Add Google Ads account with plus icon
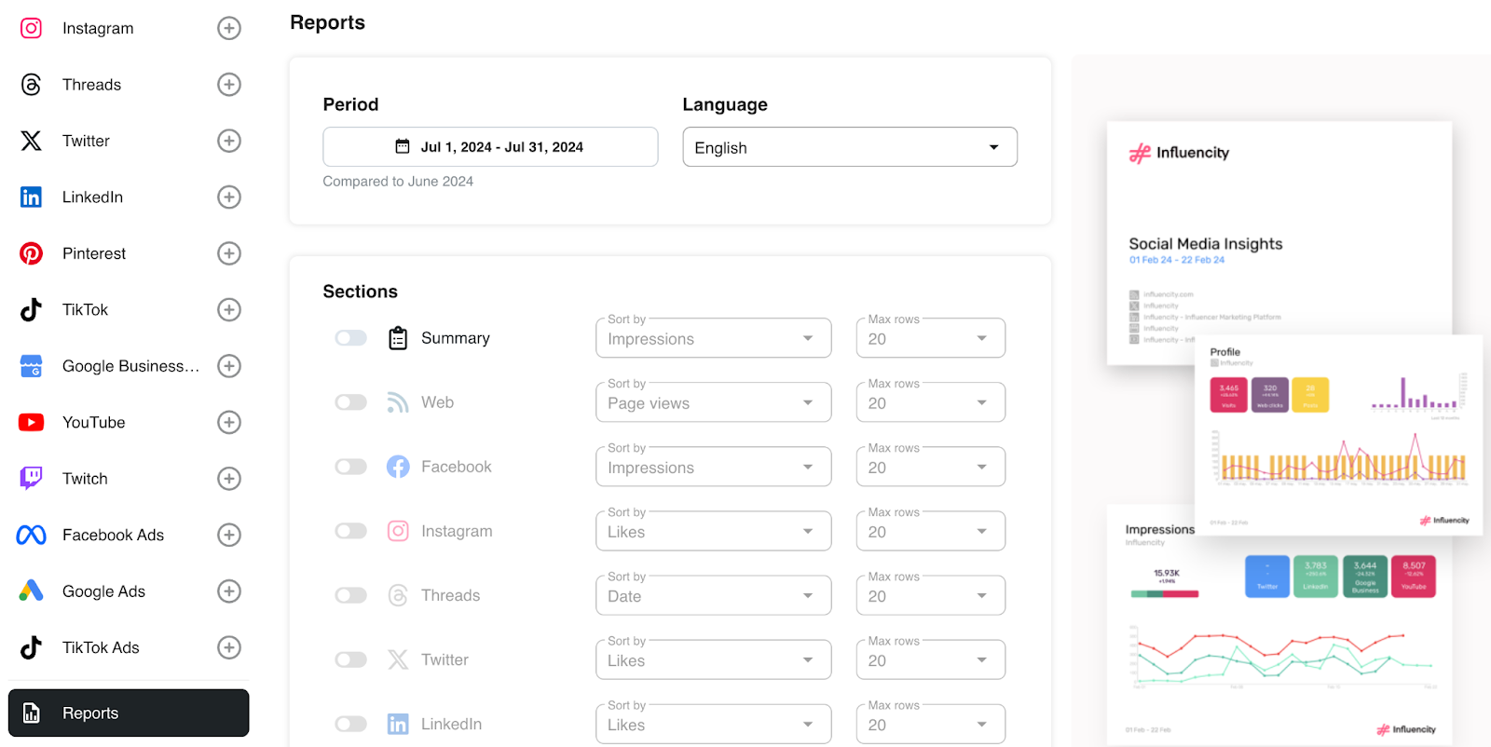Screen dimensions: 1491x747 pos(229,591)
